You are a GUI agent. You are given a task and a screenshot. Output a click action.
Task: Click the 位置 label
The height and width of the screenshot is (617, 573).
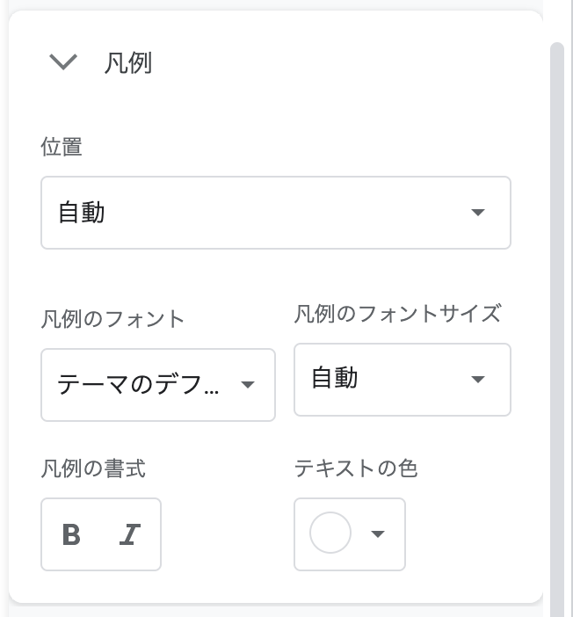(62, 147)
